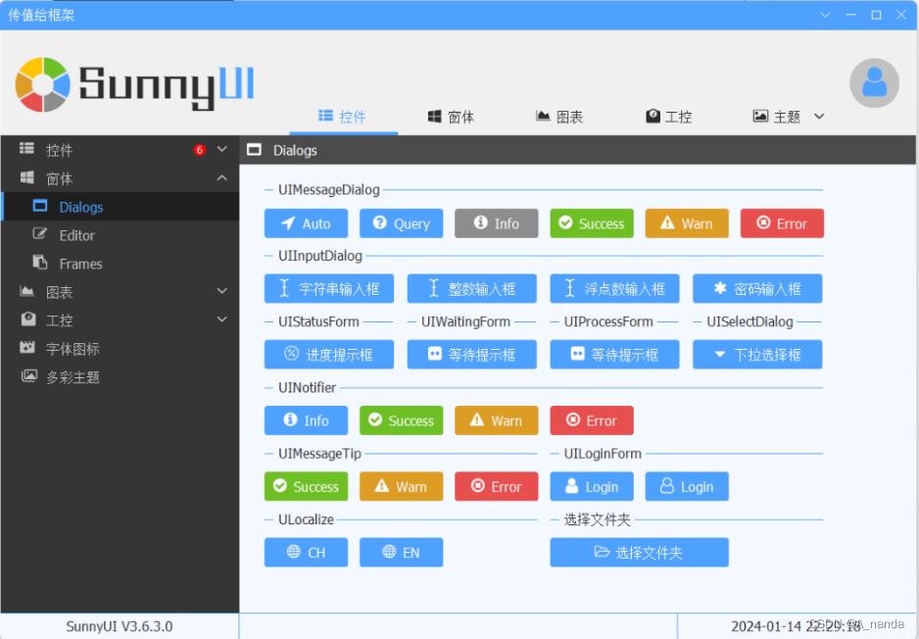Click the user avatar icon

point(872,83)
